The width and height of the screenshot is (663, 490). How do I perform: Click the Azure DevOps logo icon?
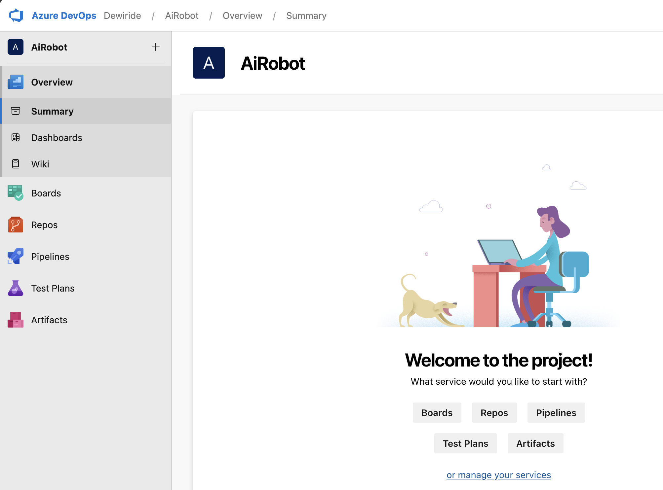pos(16,16)
